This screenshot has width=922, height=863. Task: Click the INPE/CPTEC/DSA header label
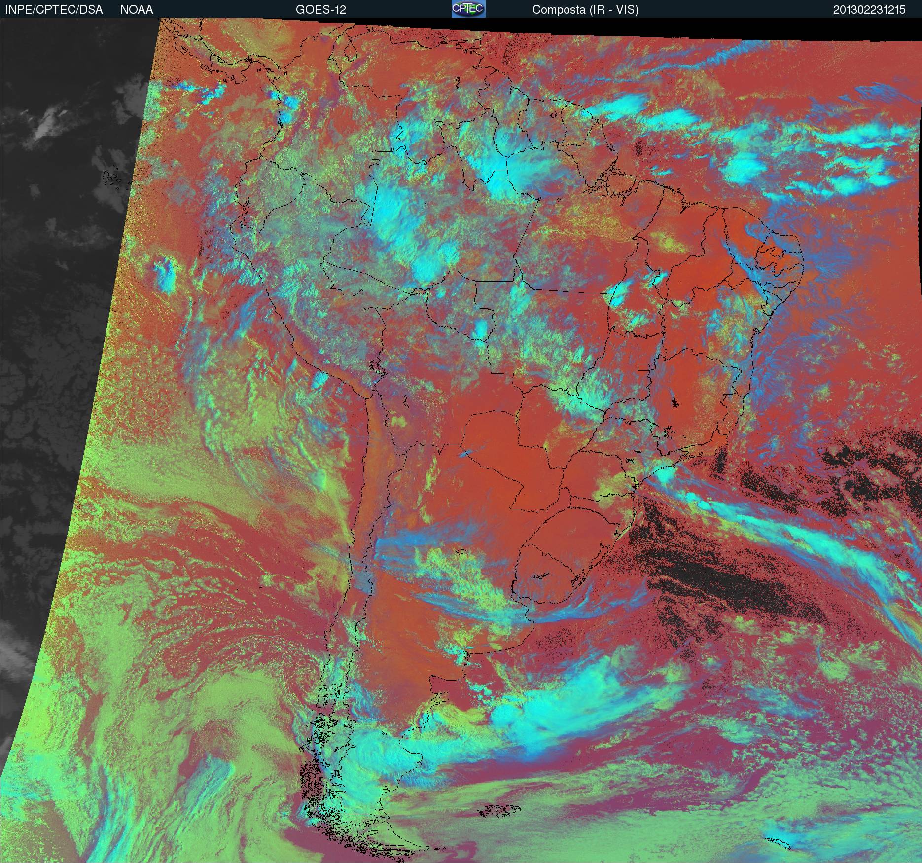pos(54,10)
